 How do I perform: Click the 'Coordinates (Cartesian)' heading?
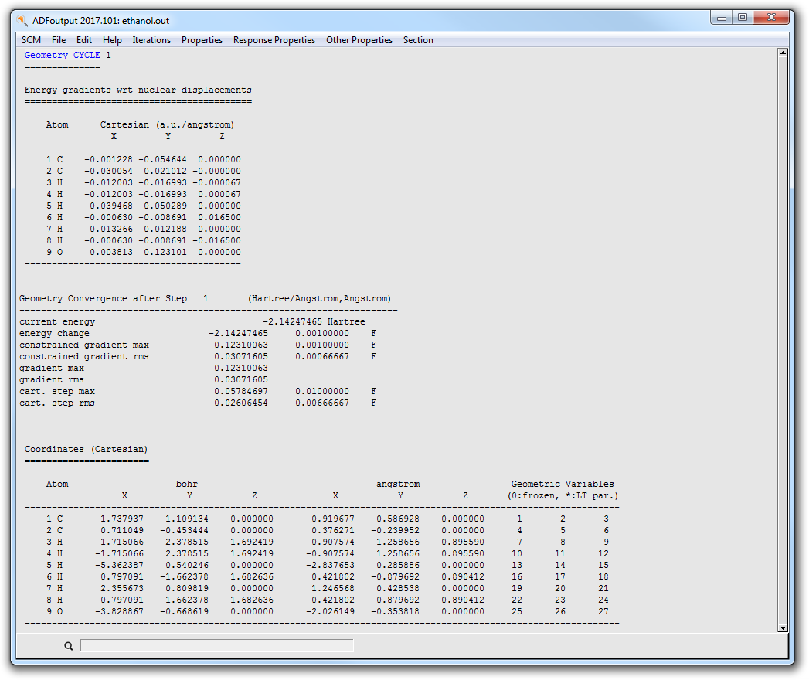pyautogui.click(x=87, y=450)
